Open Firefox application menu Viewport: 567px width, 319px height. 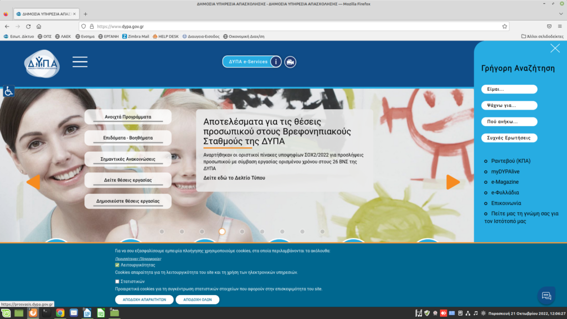coord(560,27)
